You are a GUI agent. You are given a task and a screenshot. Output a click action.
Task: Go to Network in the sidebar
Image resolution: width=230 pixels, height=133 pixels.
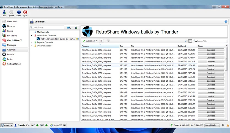[x=15, y=26]
